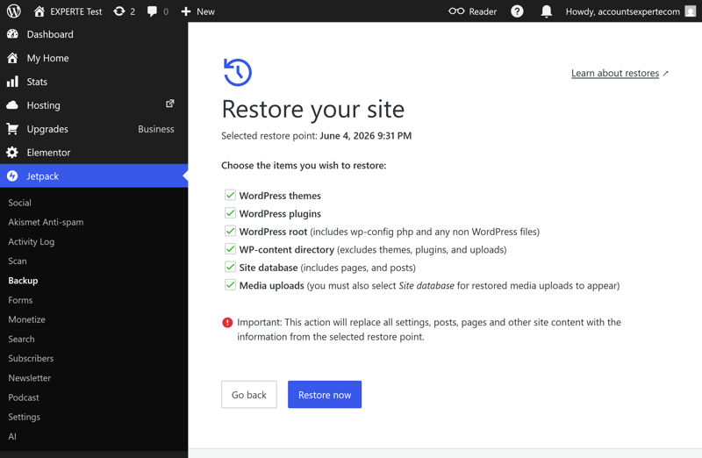Click the Go back button
Viewport: 702px width, 458px height.
pos(249,395)
